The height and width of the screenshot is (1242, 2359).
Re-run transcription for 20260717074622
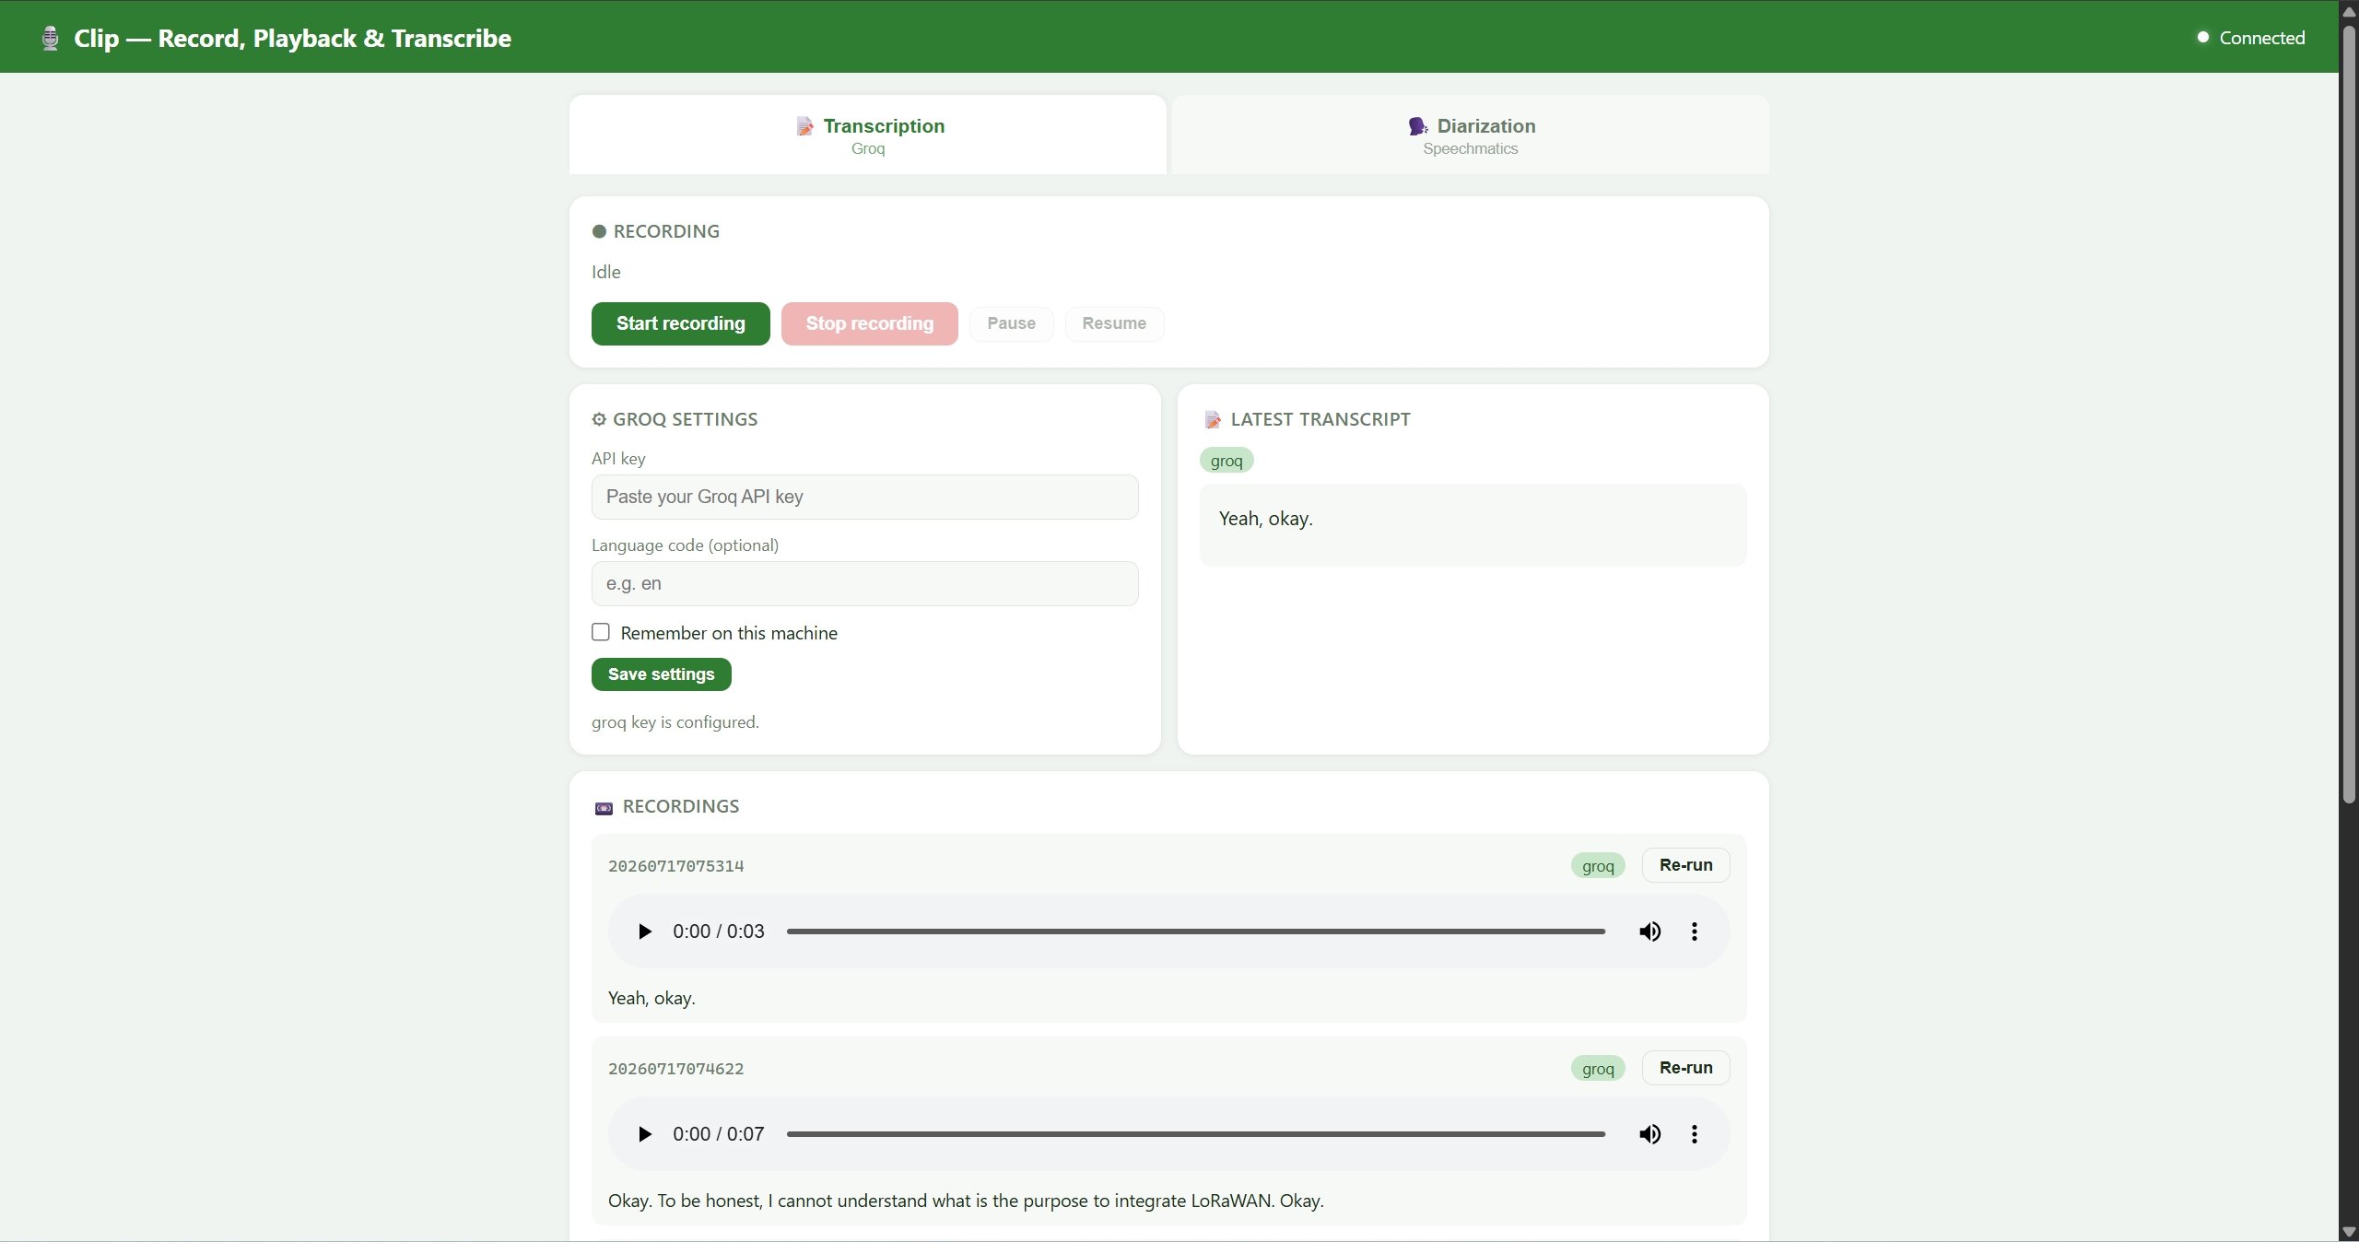point(1685,1068)
